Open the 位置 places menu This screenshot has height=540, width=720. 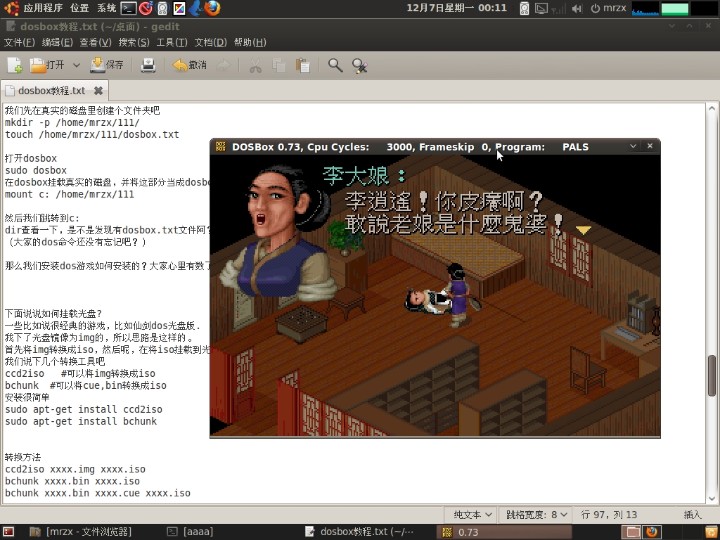tap(79, 8)
